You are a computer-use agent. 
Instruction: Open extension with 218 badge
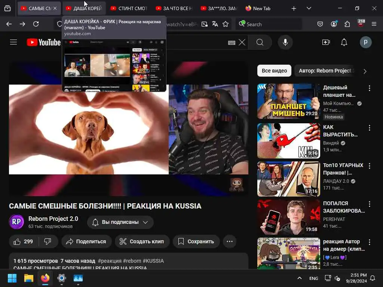361,24
